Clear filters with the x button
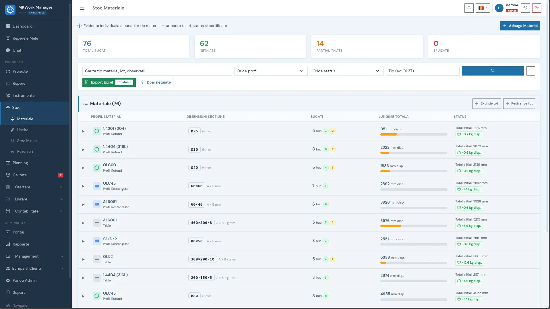Screen dimensions: 550x309 coord(531,71)
